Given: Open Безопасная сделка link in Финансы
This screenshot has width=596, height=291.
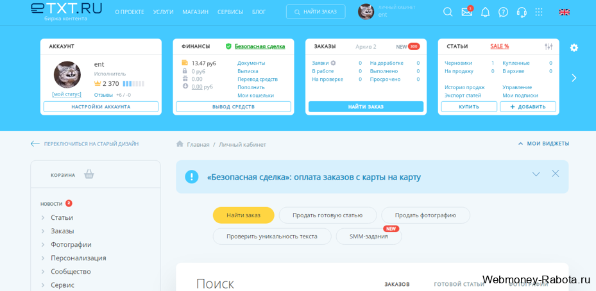Looking at the screenshot, I should pos(260,46).
